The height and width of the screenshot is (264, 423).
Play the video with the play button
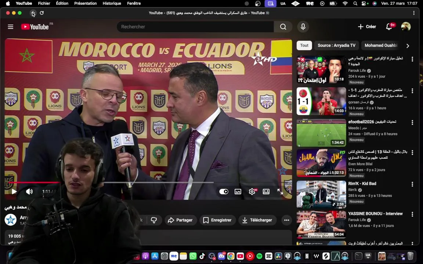tap(14, 191)
